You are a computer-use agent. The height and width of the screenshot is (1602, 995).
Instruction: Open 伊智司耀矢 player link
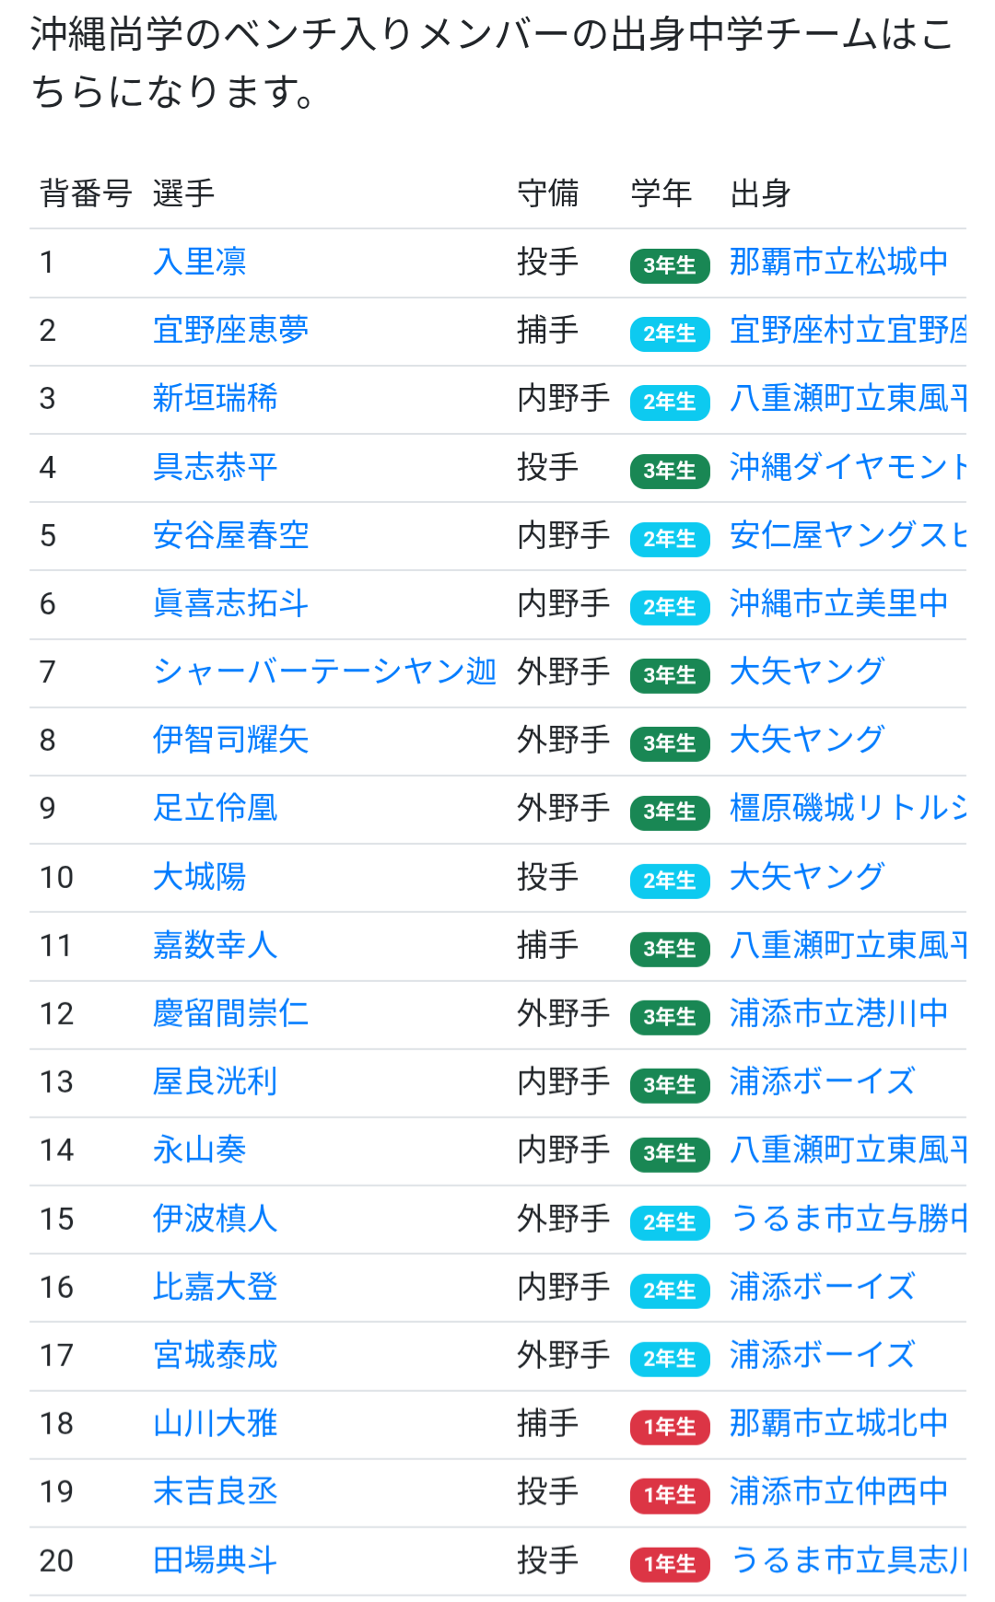230,741
